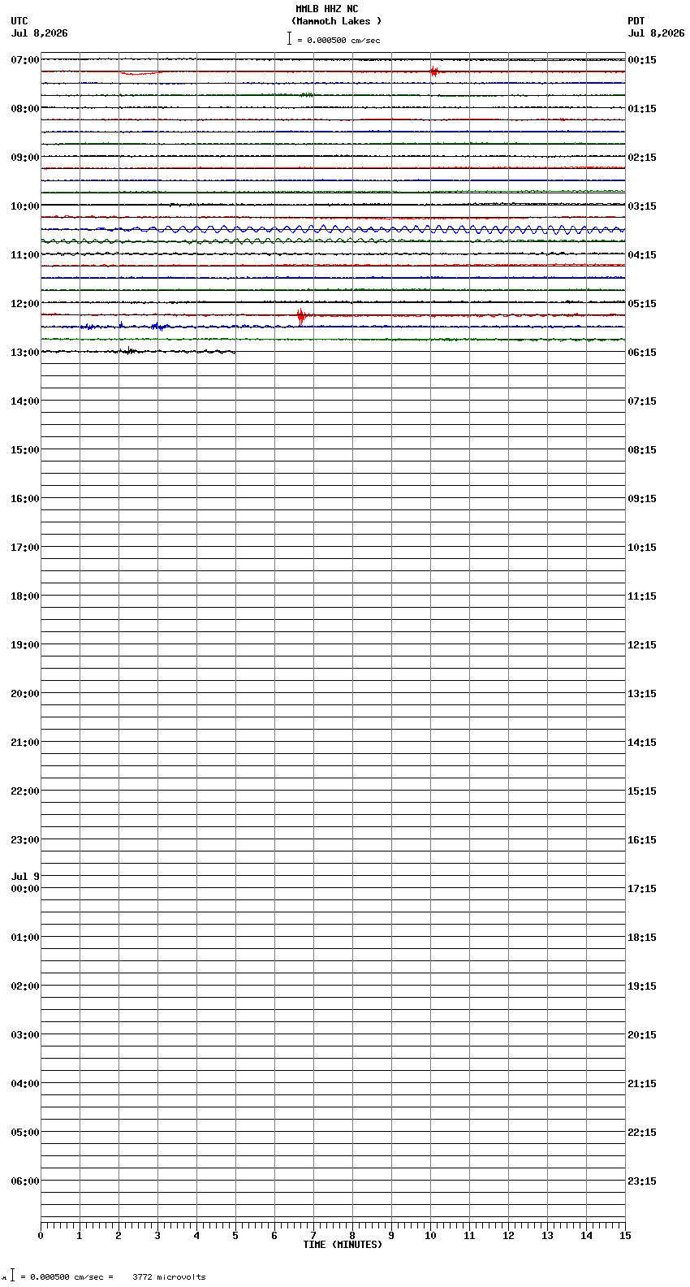This screenshot has width=690, height=1287.
Task: Click the '18:00' UTC time label
Action: [x=25, y=596]
